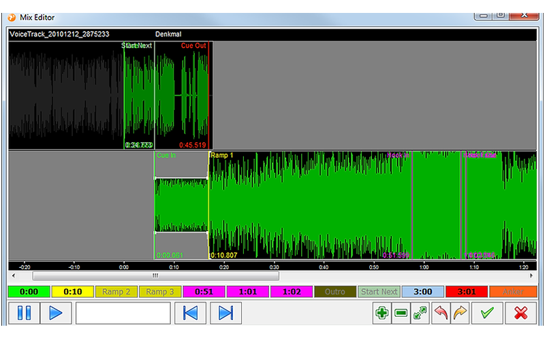Select the light blue 3:00 marker button
Image resolution: width=545 pixels, height=340 pixels.
click(423, 292)
